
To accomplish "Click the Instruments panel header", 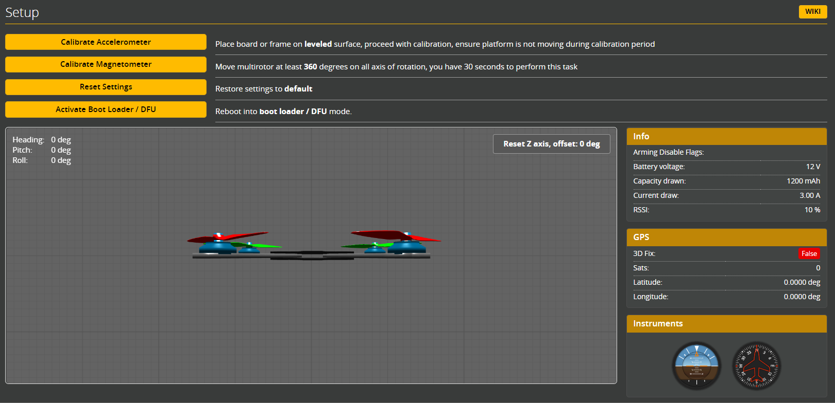I will [x=726, y=323].
